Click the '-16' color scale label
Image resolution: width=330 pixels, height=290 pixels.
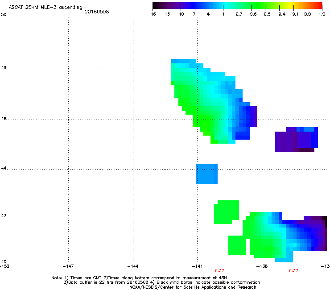click(x=152, y=14)
